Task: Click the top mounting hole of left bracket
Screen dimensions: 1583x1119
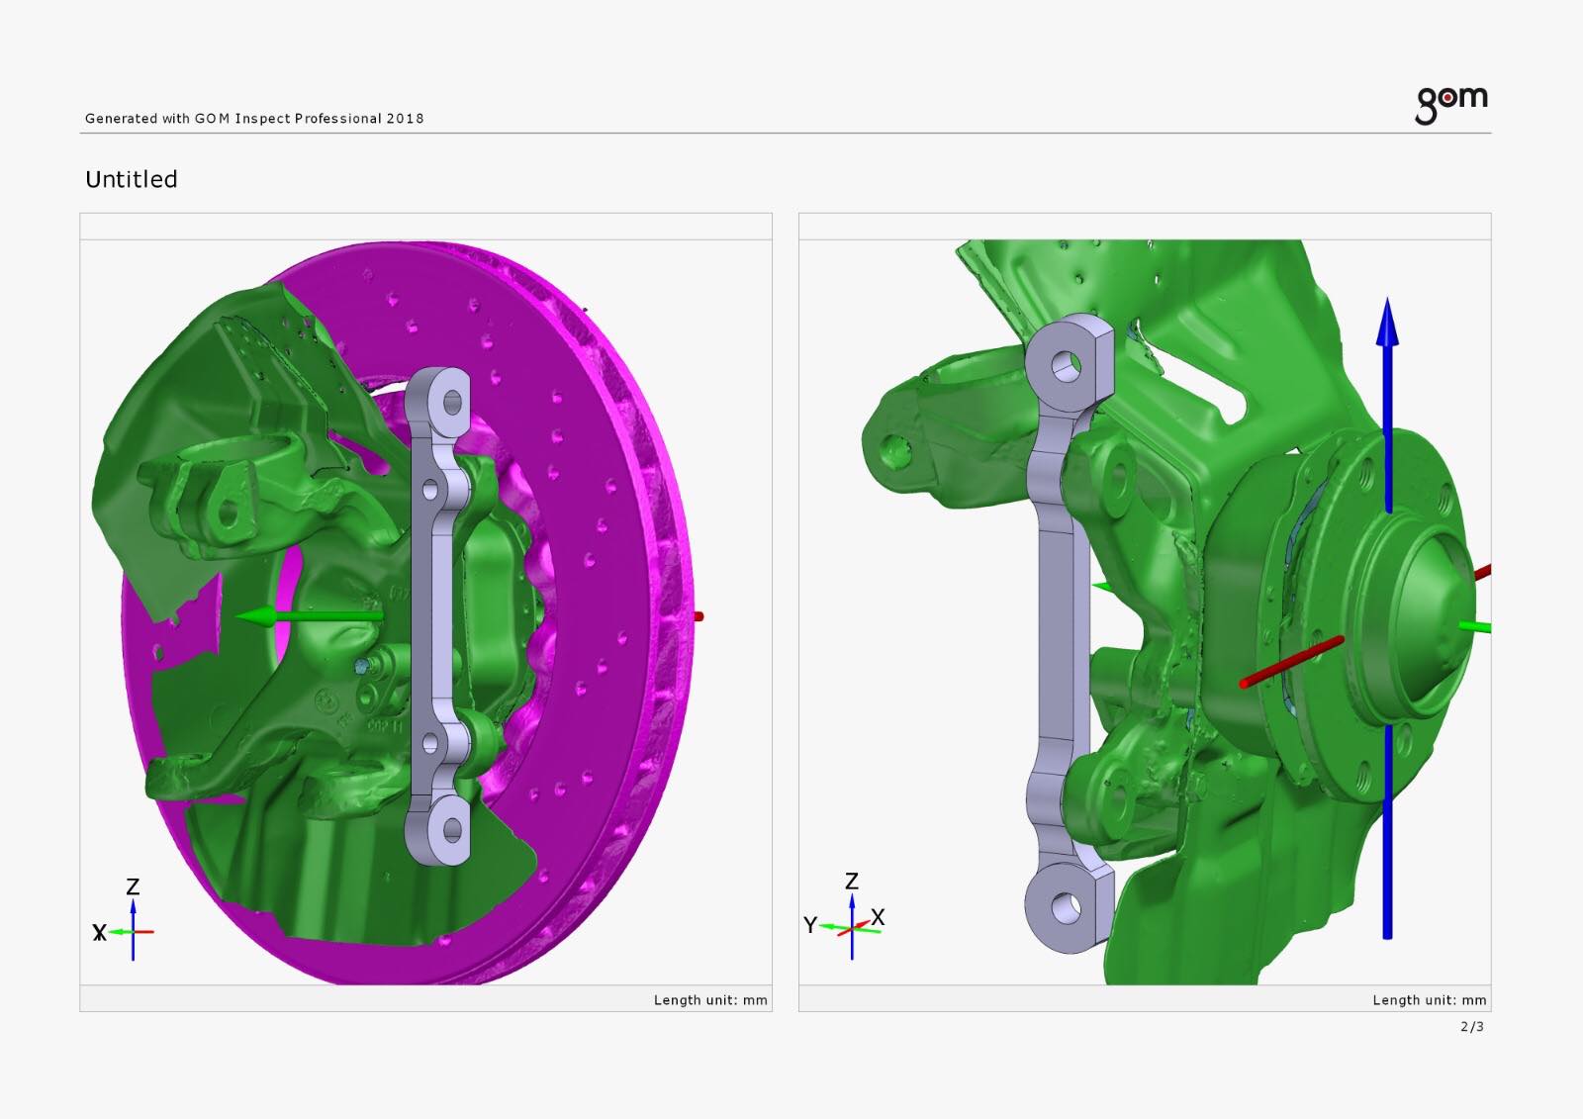Action: (452, 402)
